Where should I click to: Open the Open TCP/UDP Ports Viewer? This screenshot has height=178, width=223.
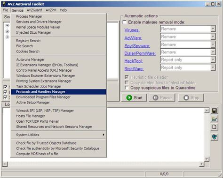pyautogui.click(x=59, y=121)
